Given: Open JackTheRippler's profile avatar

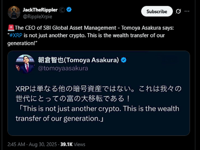Looking at the screenshot, I should 14,12.
